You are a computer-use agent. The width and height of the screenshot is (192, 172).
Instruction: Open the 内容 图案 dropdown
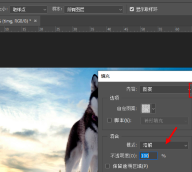(x=166, y=89)
